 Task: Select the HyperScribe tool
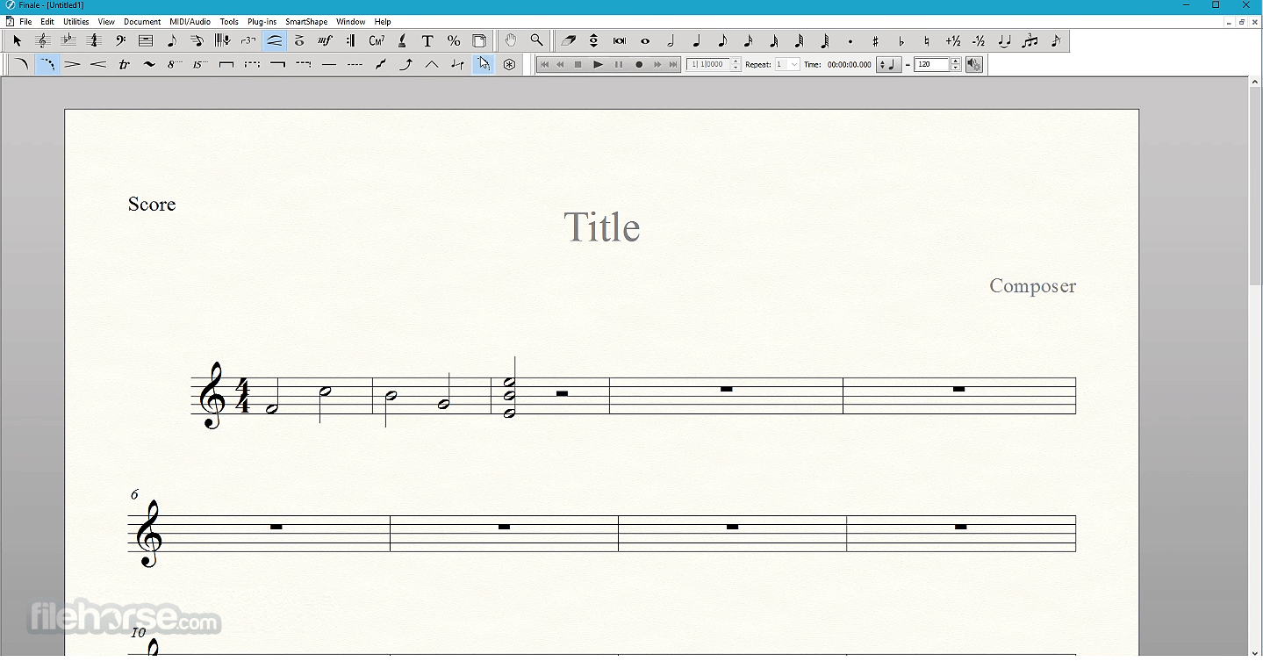(x=223, y=40)
